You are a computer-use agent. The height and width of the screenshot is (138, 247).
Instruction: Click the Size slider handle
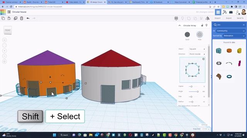[x=191, y=97]
